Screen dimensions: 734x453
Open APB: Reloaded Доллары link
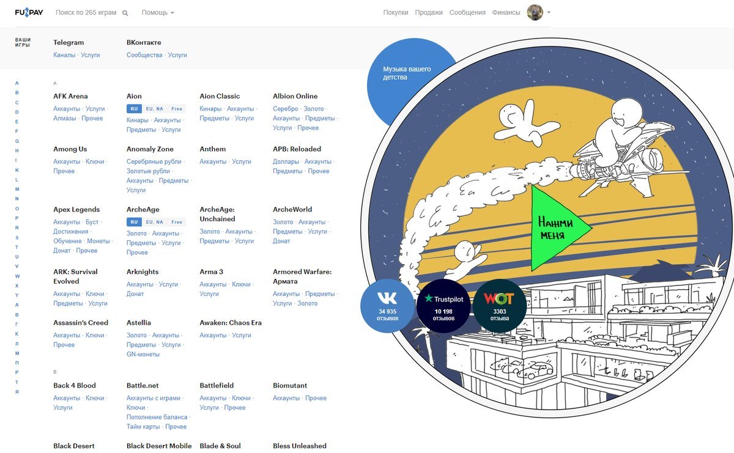[x=286, y=161]
